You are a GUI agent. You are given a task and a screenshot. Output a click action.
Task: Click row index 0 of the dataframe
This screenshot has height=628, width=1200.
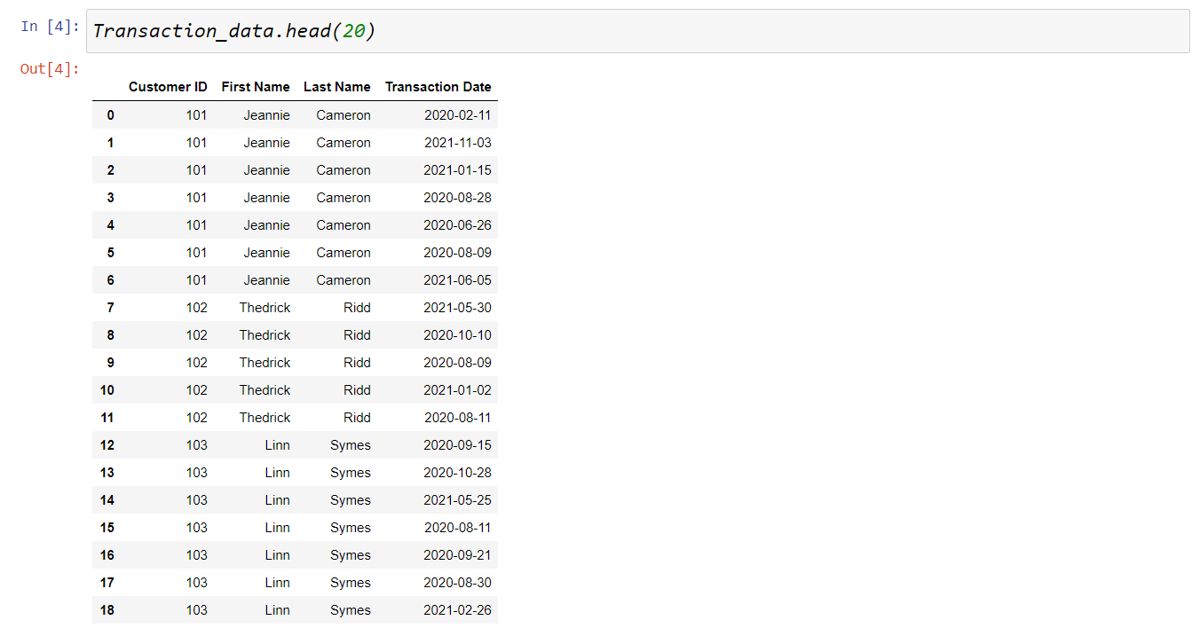110,115
